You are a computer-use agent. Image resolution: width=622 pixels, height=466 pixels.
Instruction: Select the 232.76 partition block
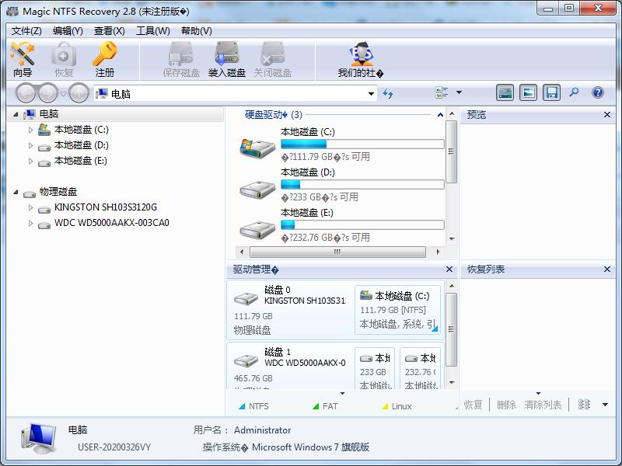[x=420, y=368]
